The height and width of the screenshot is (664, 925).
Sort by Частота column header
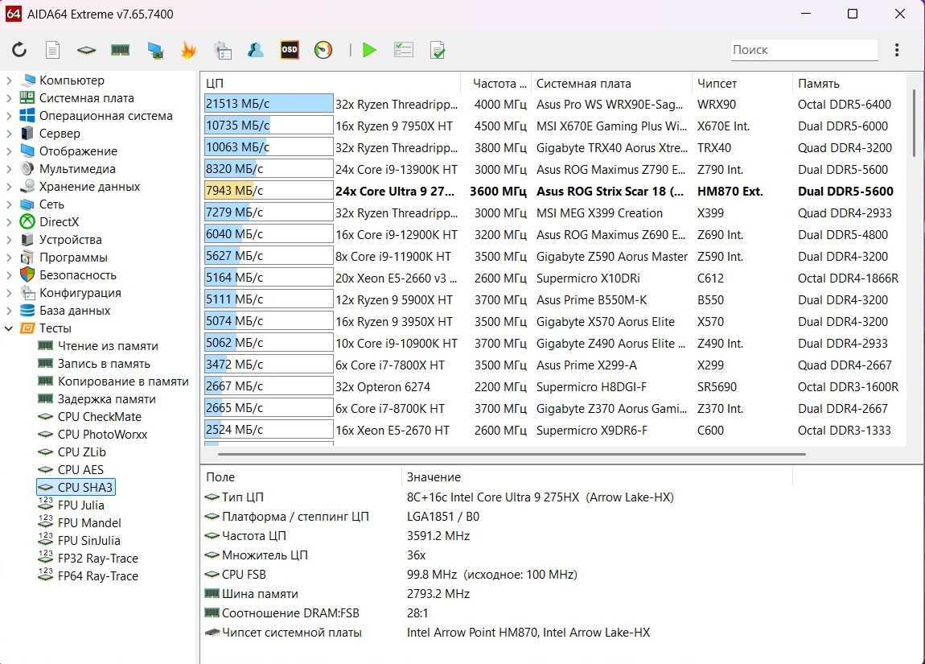click(499, 84)
